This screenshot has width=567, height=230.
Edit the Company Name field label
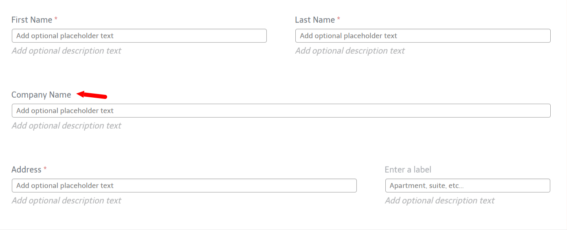click(x=41, y=95)
